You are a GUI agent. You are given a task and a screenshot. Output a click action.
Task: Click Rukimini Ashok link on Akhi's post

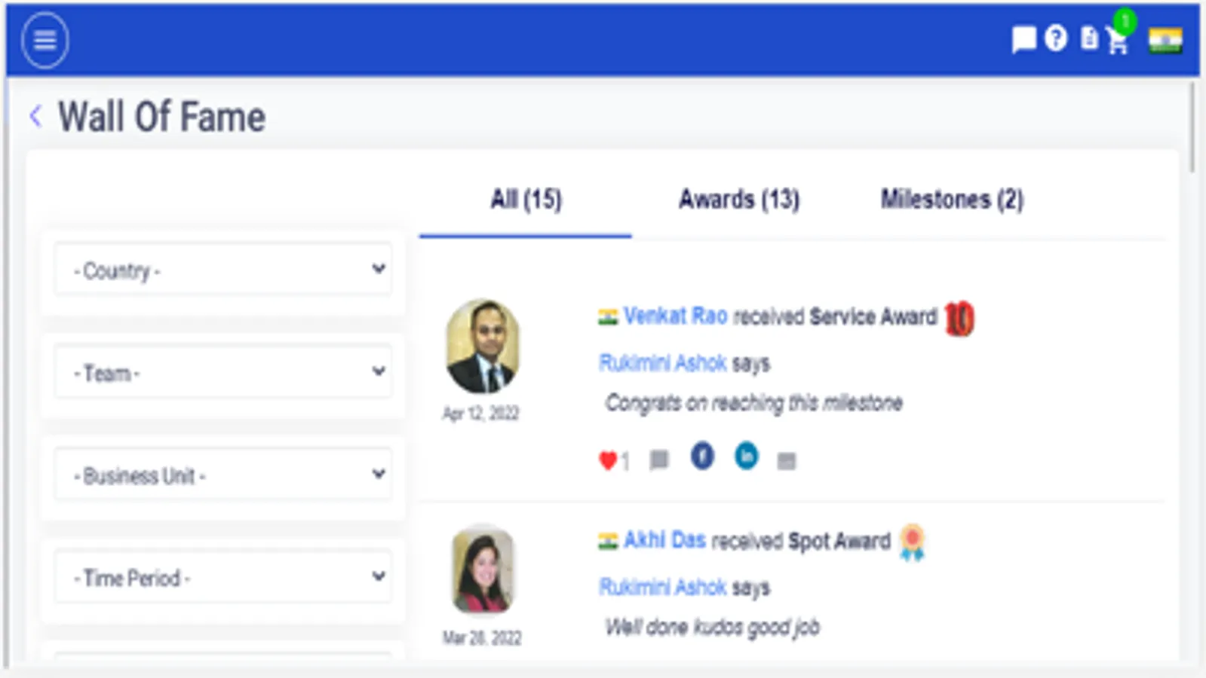[x=663, y=588]
